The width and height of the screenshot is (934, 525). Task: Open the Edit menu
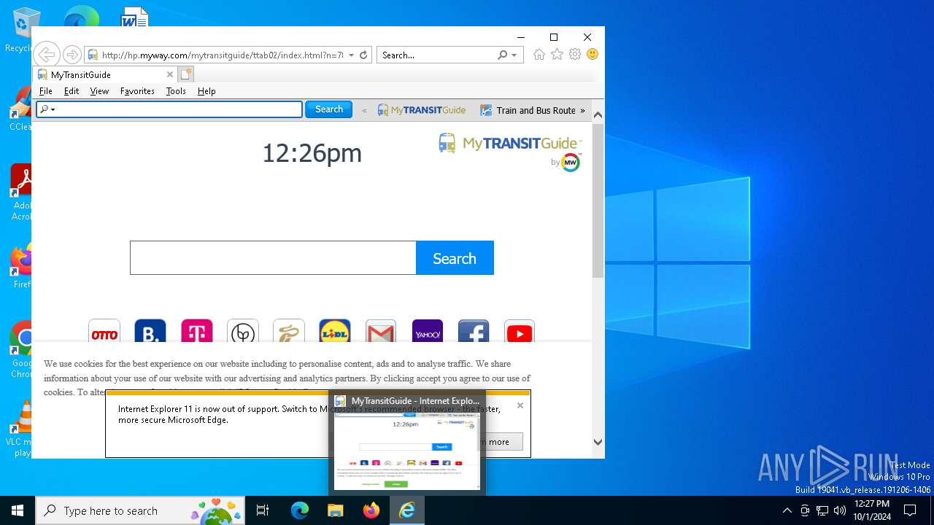tap(72, 91)
